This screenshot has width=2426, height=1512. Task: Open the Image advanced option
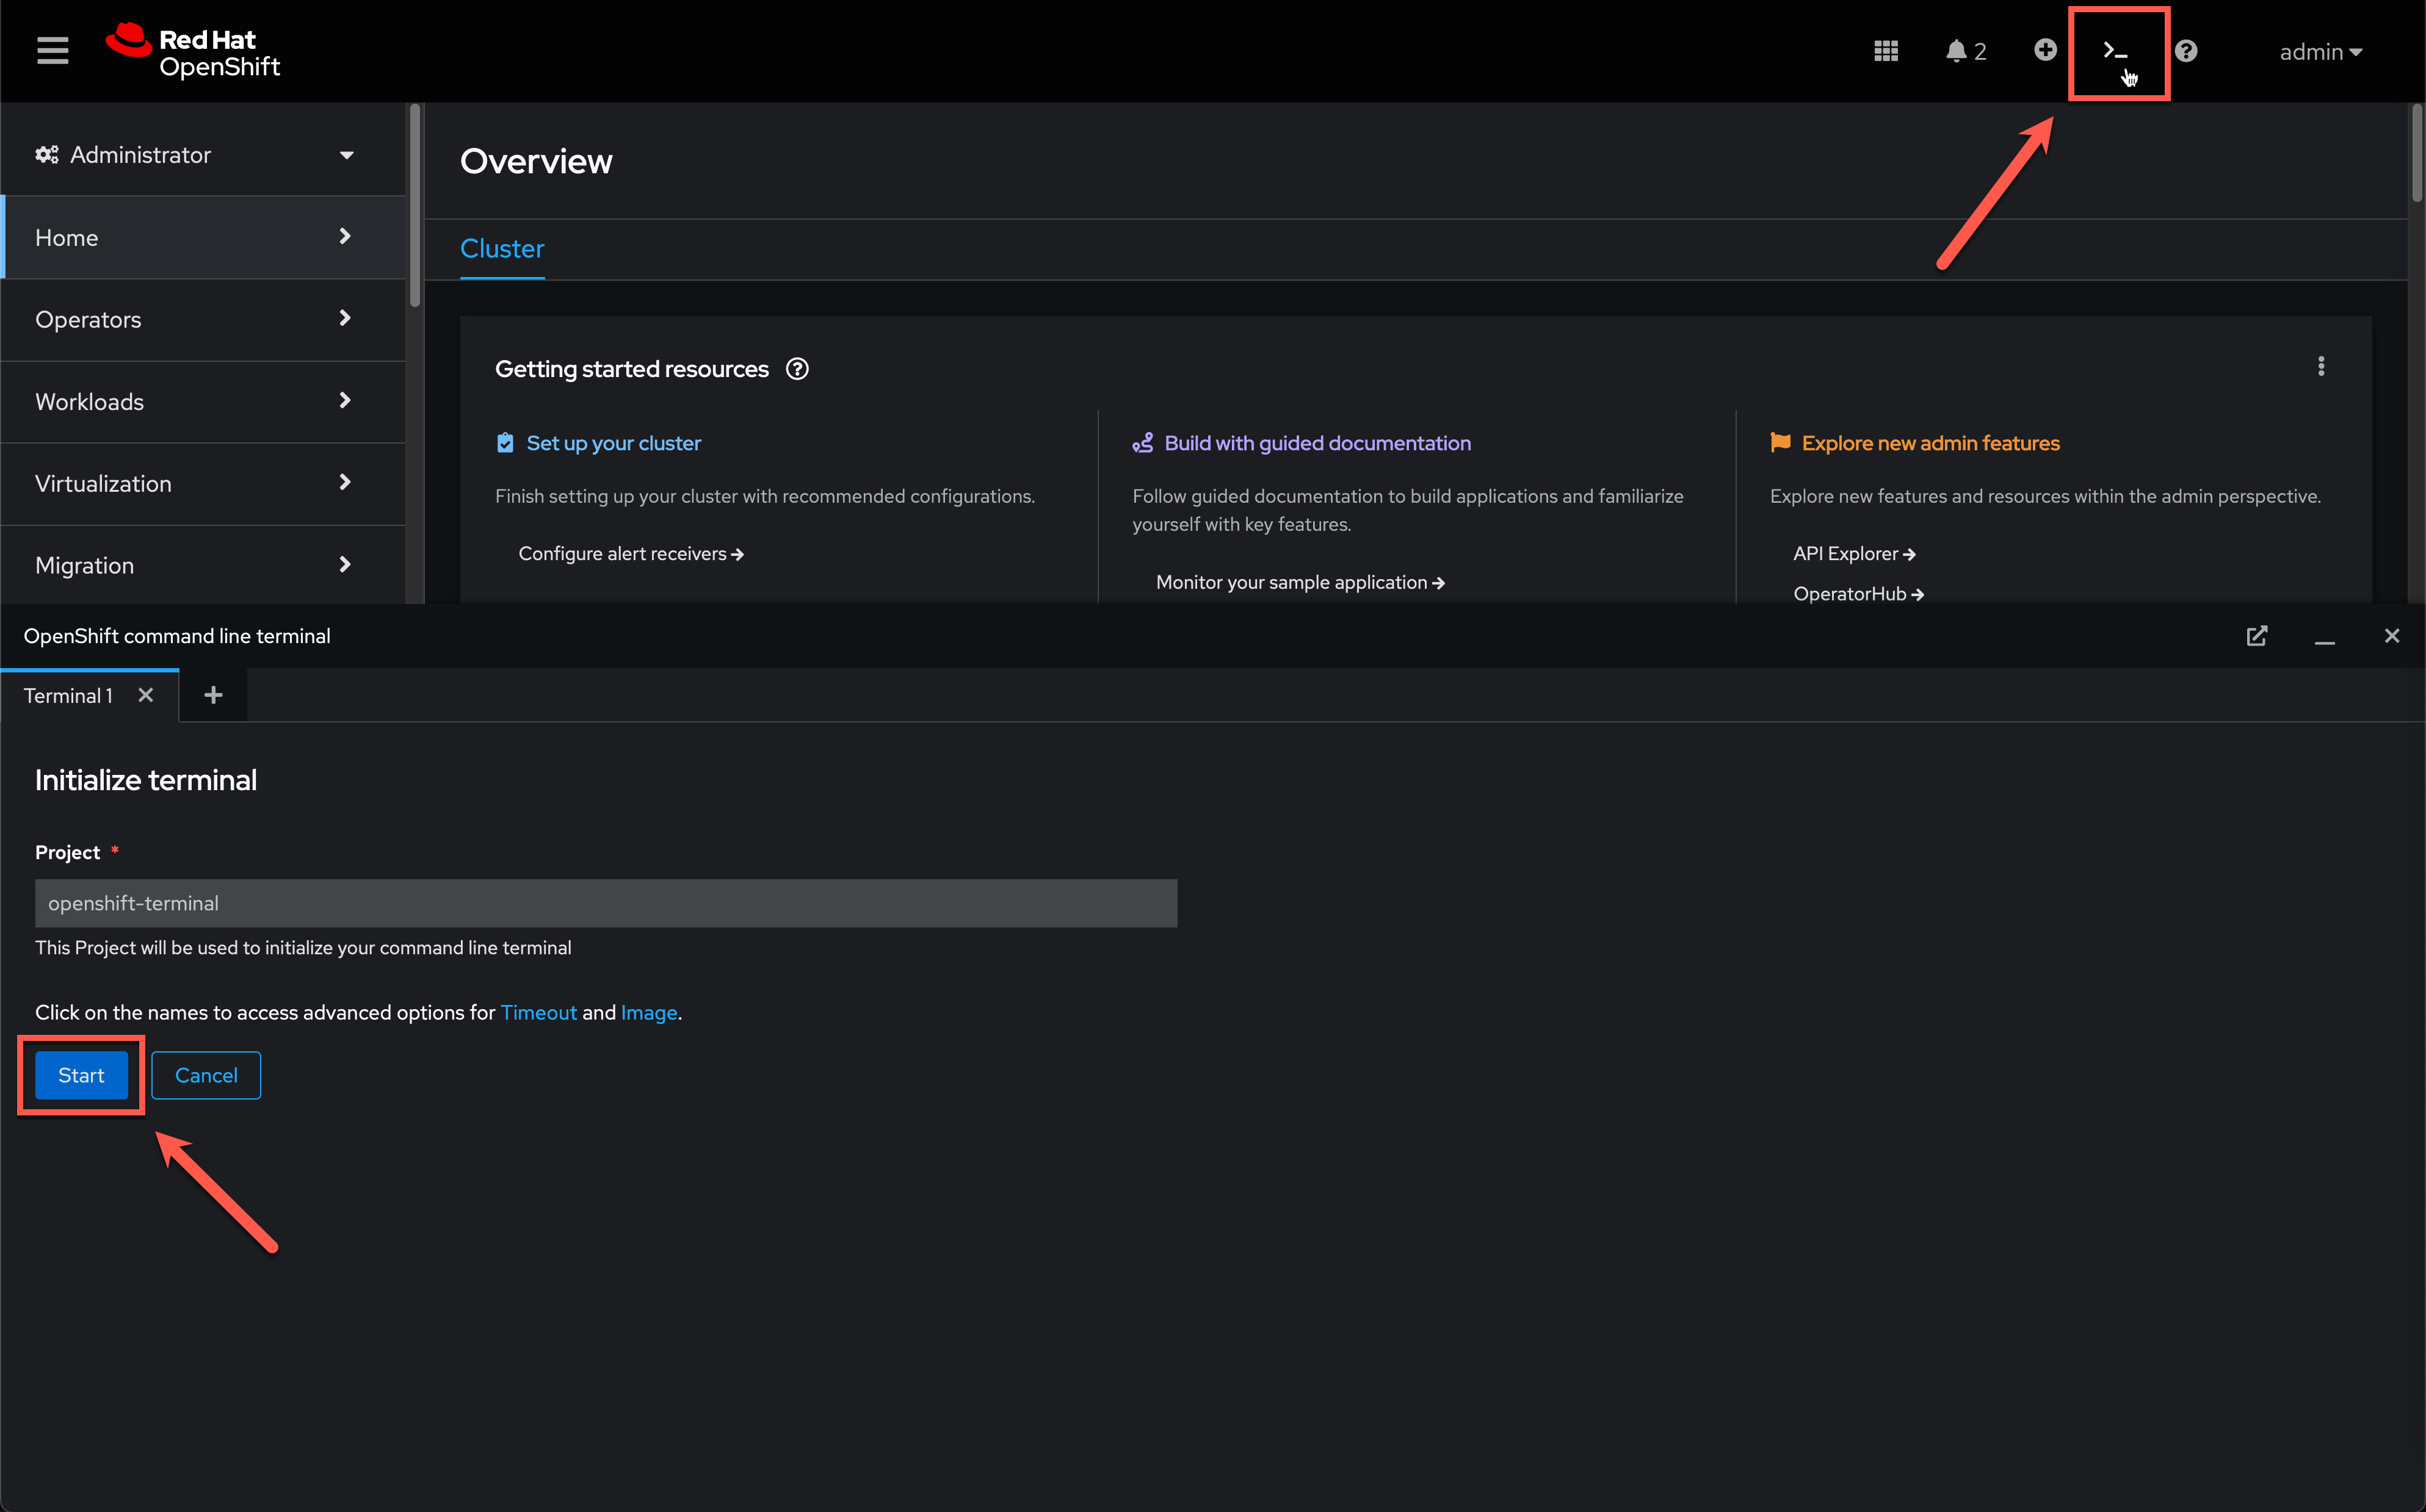coord(650,1013)
